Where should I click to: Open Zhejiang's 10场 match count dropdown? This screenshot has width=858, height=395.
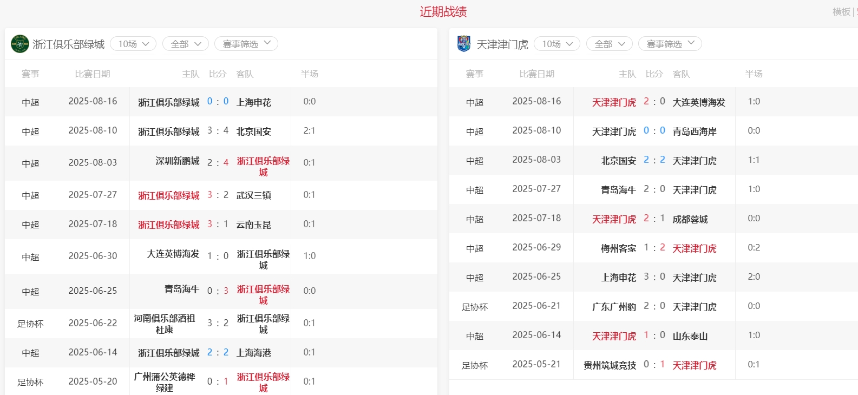[x=133, y=44]
